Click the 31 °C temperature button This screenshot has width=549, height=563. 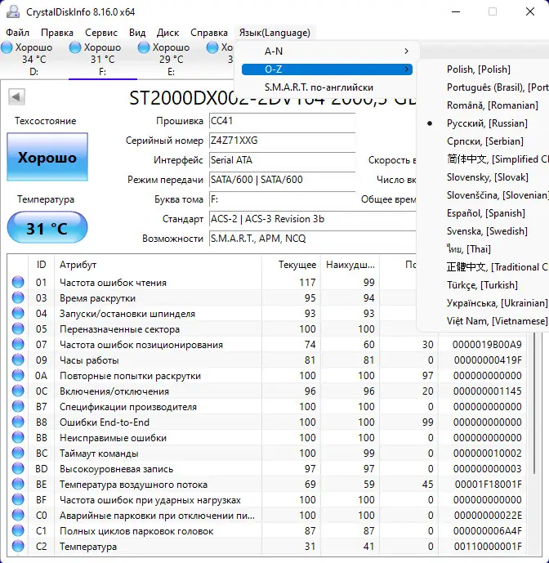pyautogui.click(x=47, y=228)
